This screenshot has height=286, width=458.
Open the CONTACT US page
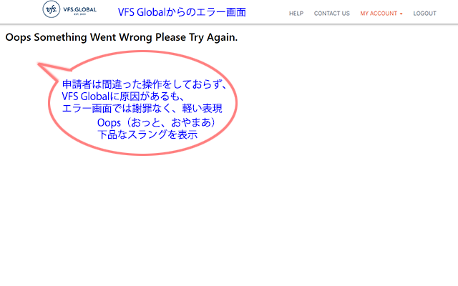tap(332, 14)
